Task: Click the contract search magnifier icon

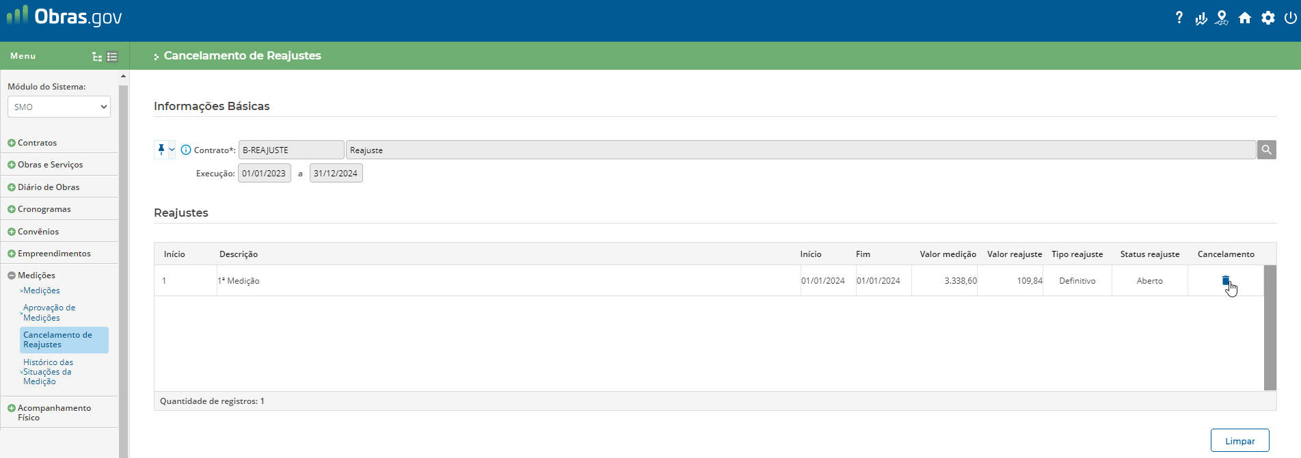Action: click(x=1266, y=150)
